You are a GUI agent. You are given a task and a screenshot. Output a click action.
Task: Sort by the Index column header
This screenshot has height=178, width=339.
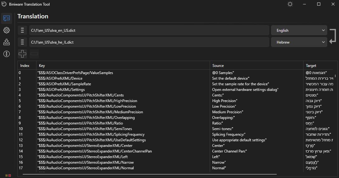tap(27, 65)
